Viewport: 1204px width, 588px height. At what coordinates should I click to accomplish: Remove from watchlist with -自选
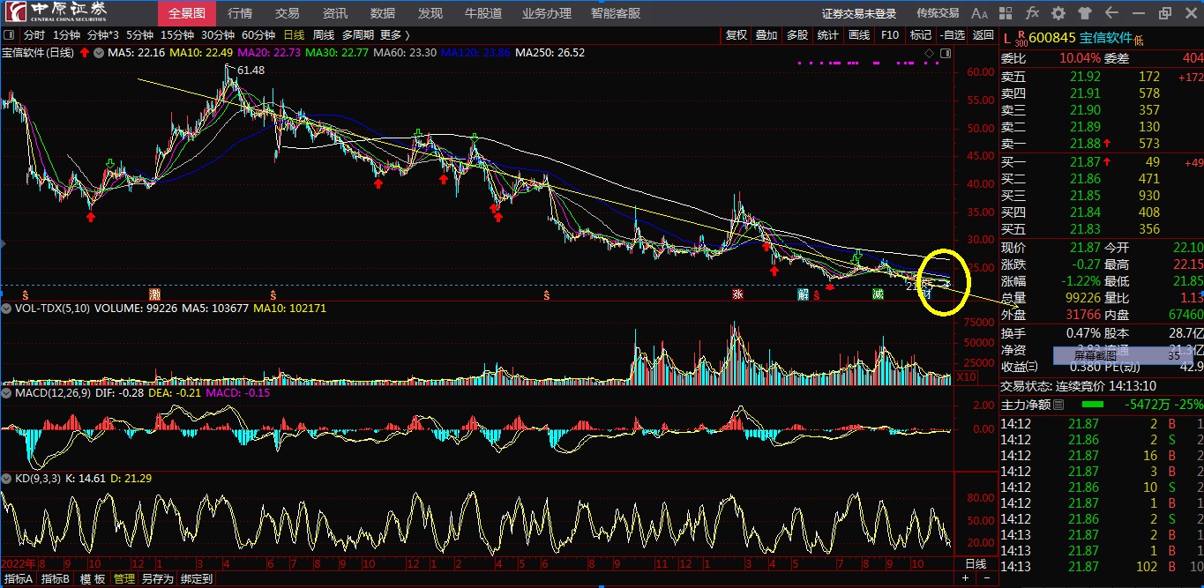pyautogui.click(x=953, y=35)
